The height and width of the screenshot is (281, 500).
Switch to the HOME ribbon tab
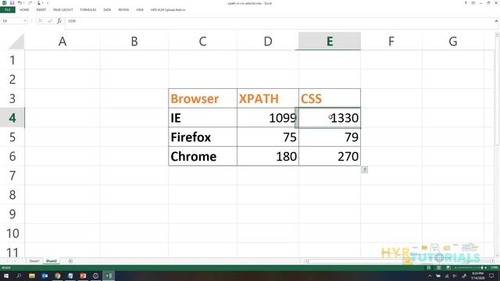click(x=24, y=10)
